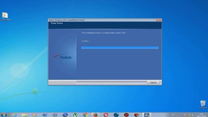Cancel the Ralink Wireless LAN installation
Viewport: 208px width, 117px height.
(153, 82)
